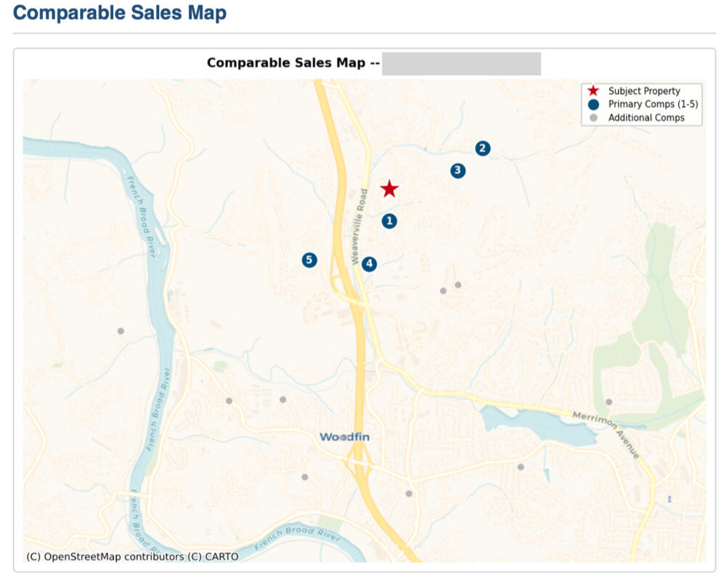This screenshot has width=724, height=579.
Task: Select the gray additional comp dot on Woodfin label
Action: coord(343,438)
